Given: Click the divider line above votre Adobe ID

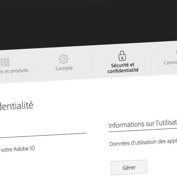Looking at the screenshot, I should pos(43,135).
